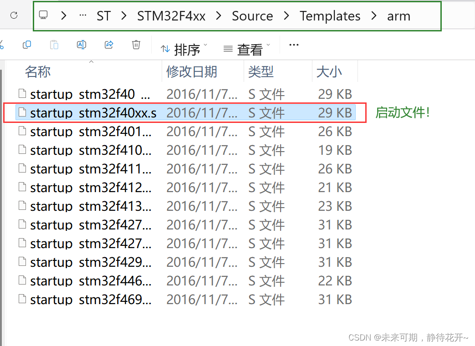Image resolution: width=475 pixels, height=346 pixels.
Task: Click 21 KB size of stm32f412 file
Action: [335, 188]
